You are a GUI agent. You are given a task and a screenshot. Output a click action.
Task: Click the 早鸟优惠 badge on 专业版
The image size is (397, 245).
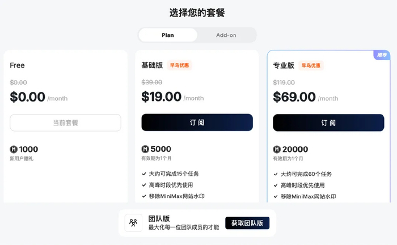point(311,65)
